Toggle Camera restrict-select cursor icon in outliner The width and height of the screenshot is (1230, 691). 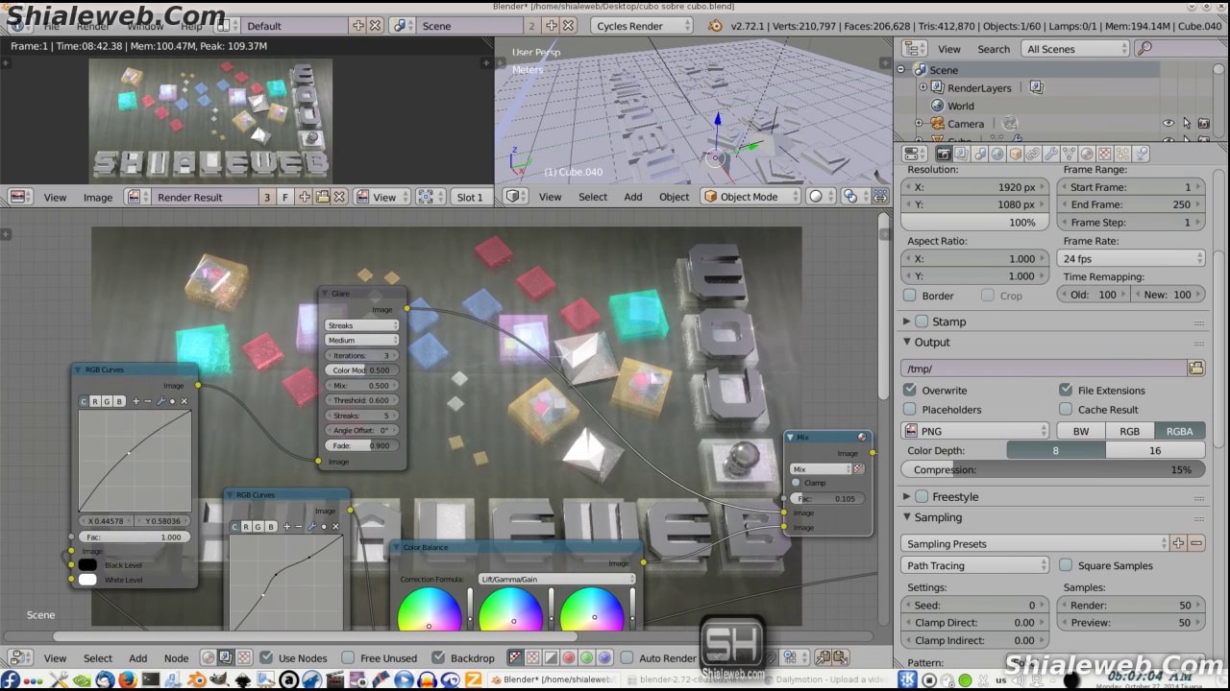pos(1186,124)
